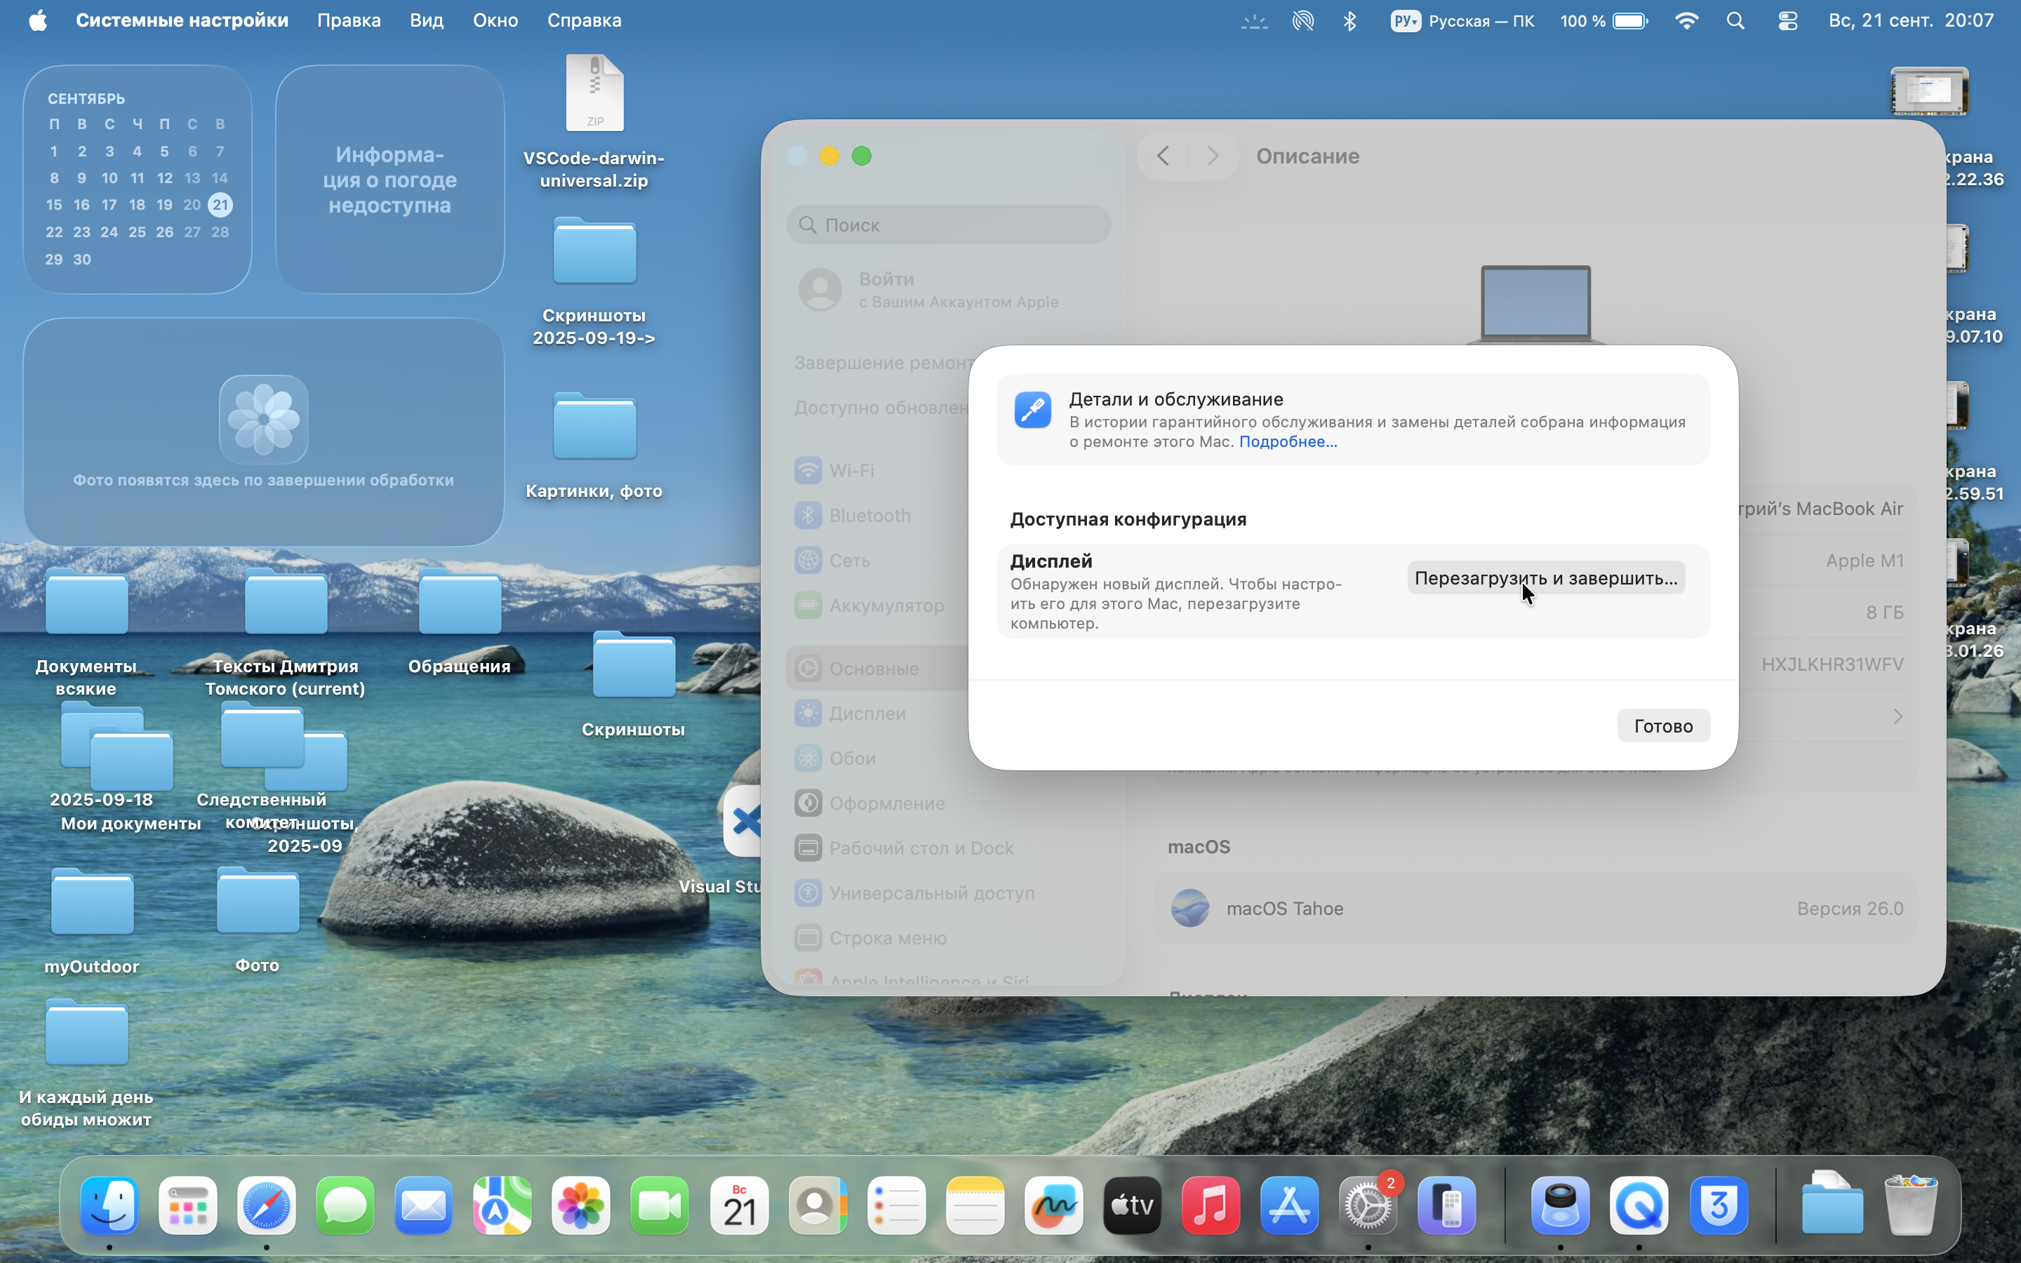Click the Перезагрузить и завершить button
Image resolution: width=2021 pixels, height=1263 pixels.
point(1545,578)
